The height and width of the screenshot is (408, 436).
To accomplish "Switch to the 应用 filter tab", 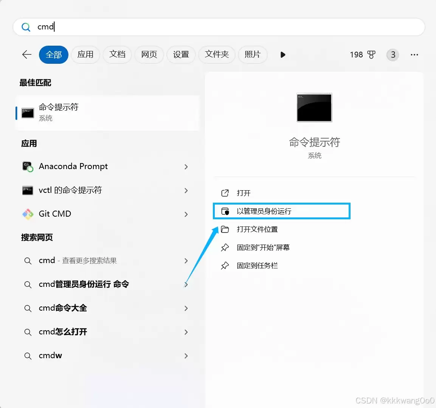I will [85, 54].
